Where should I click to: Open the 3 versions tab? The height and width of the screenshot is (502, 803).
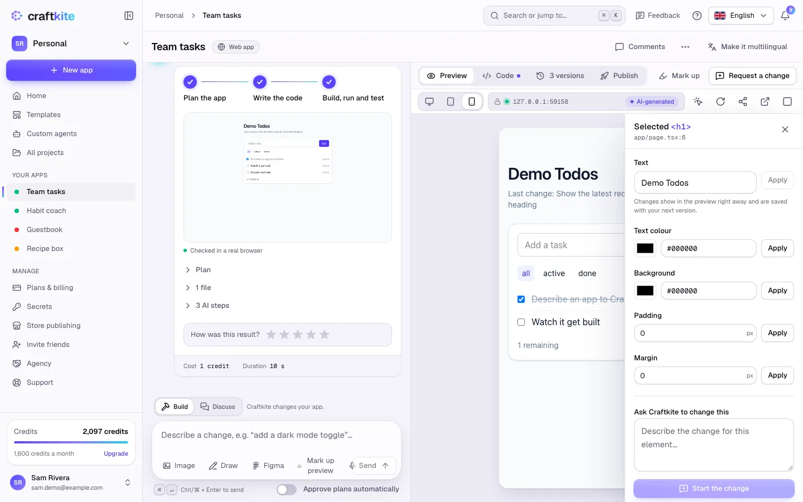(560, 76)
